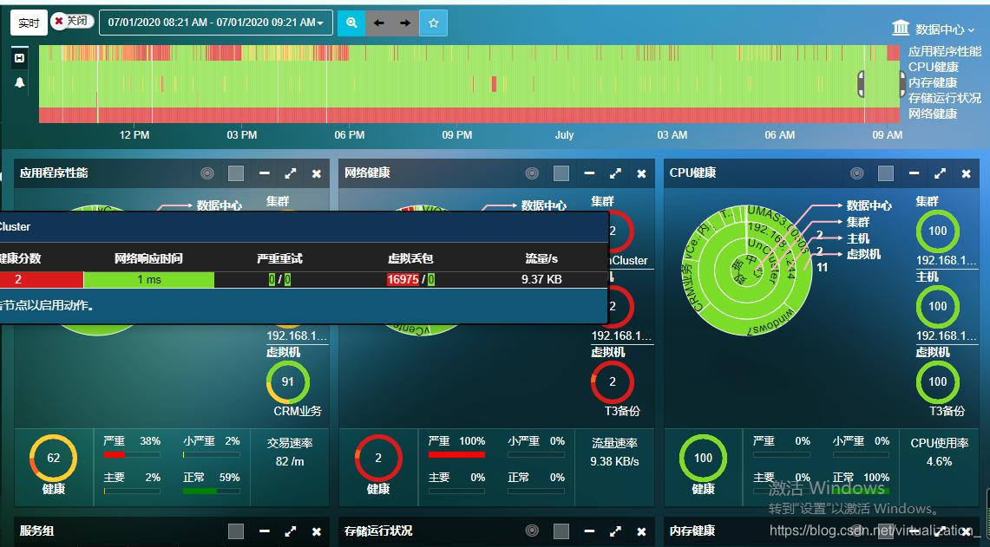Click the 内存健康 timeline legend label
The image size is (990, 547).
coord(933,82)
